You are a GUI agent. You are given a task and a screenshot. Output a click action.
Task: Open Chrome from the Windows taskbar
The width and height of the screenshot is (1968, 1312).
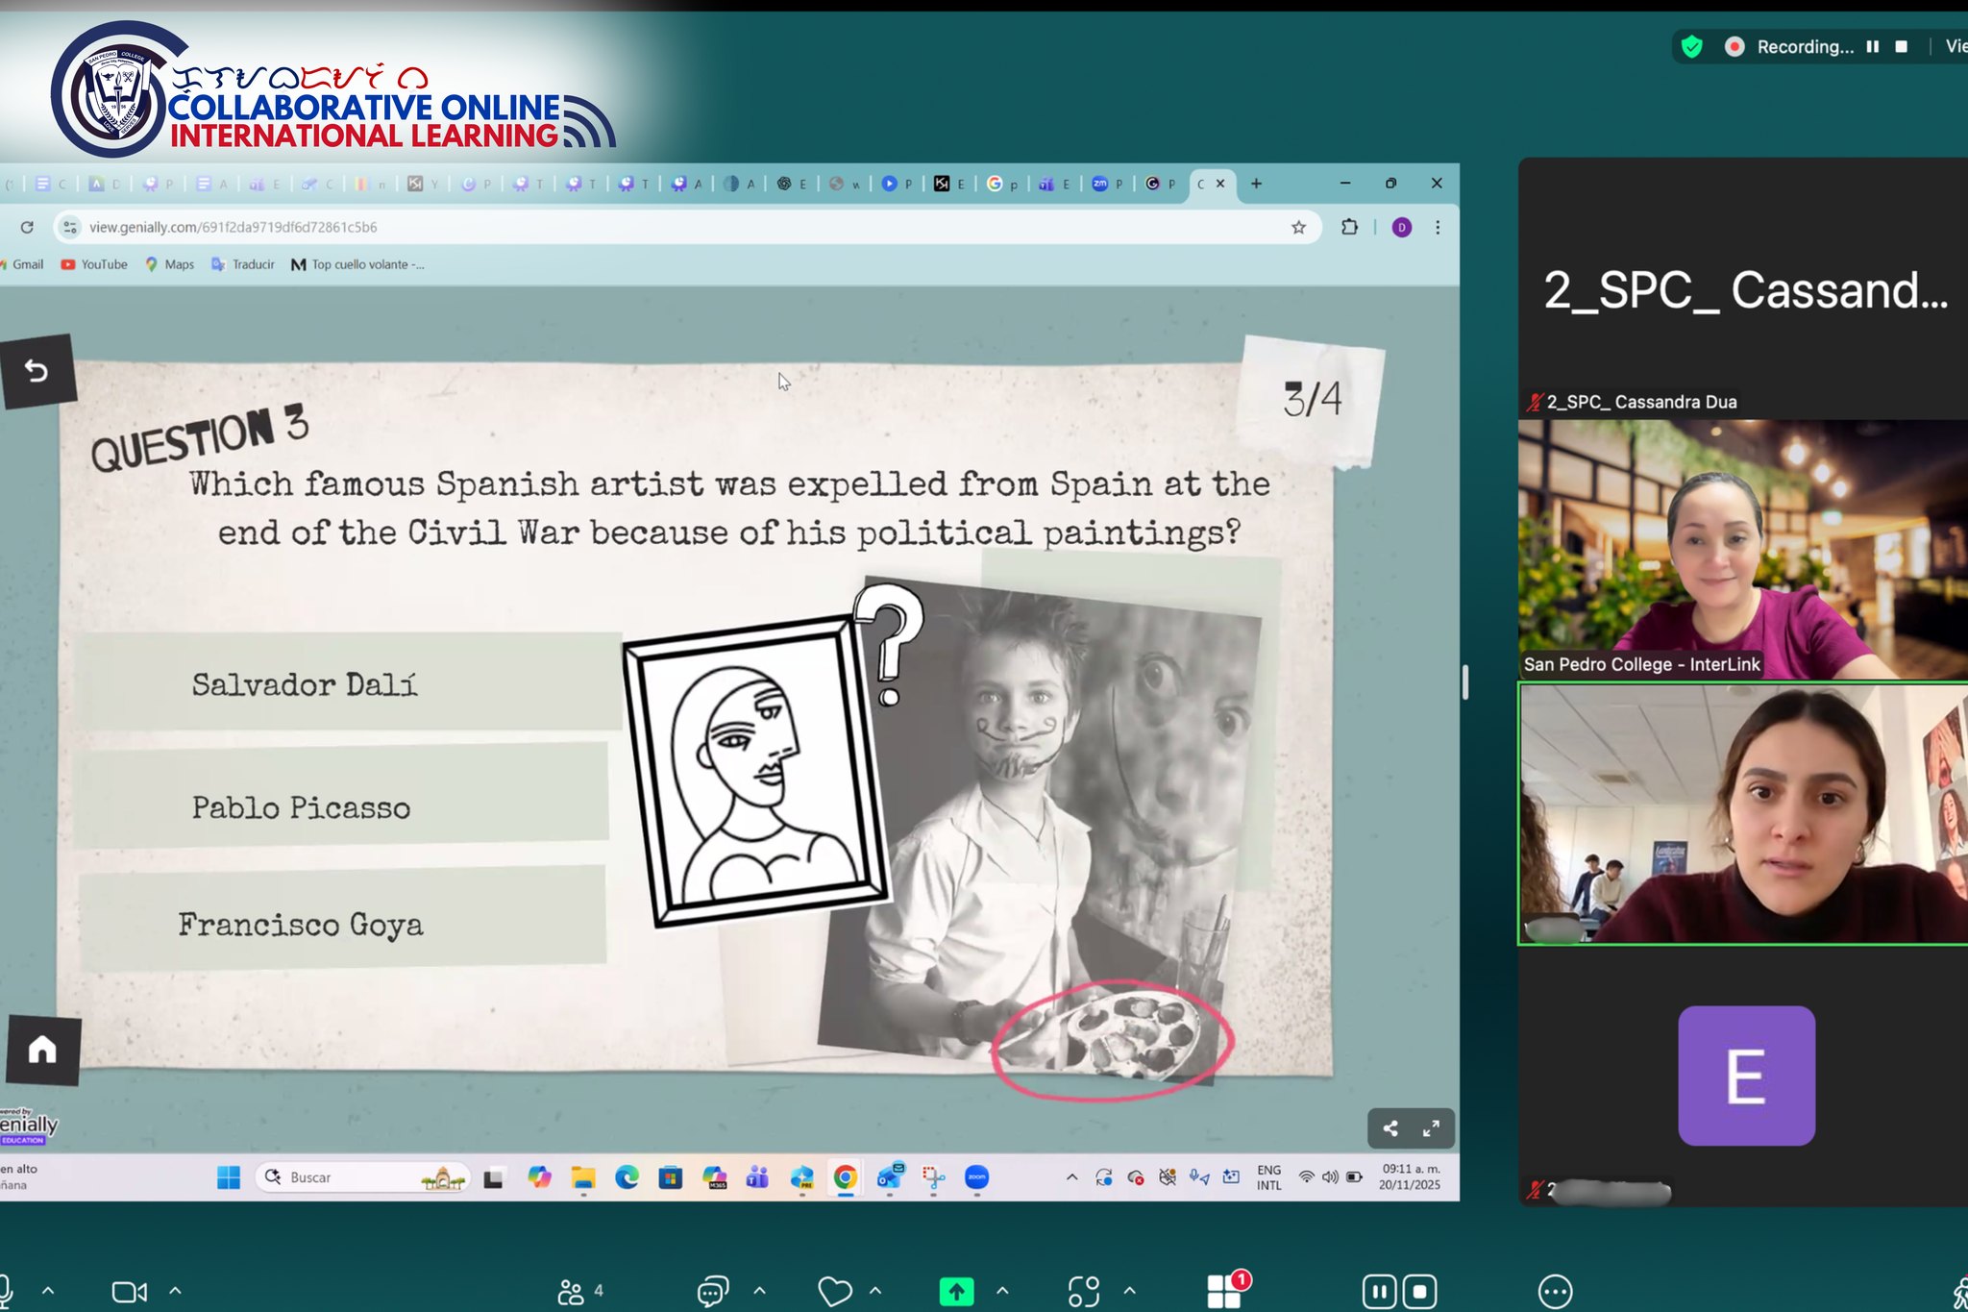pyautogui.click(x=845, y=1177)
